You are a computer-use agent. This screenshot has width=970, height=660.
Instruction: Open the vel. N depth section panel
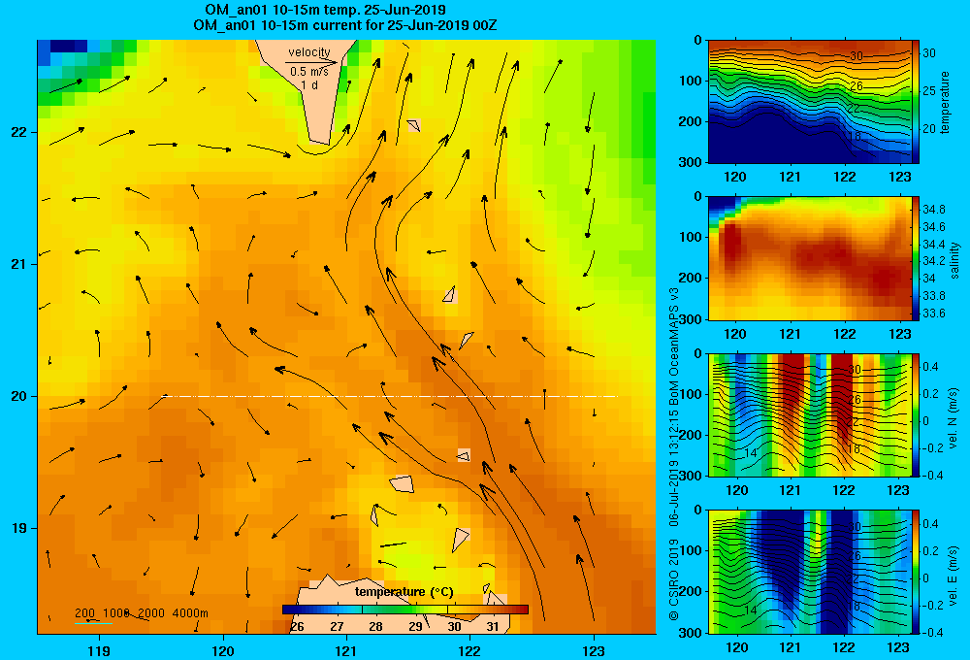click(x=809, y=414)
